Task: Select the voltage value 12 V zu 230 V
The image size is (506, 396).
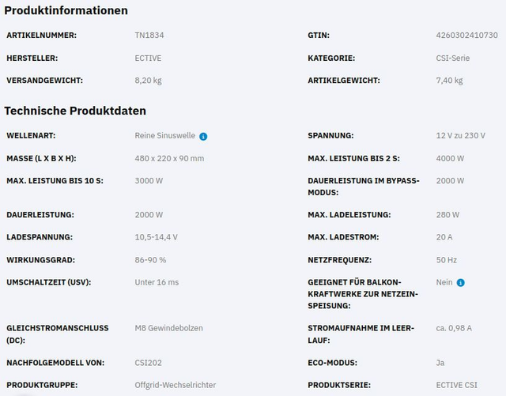Action: 460,135
